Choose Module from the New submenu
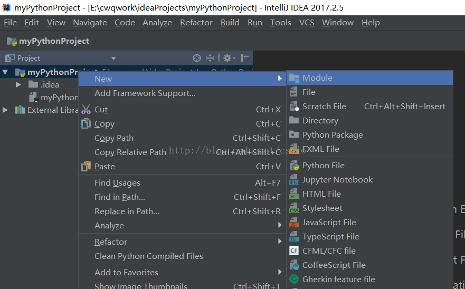Viewport: 465px width, 289px height. 317,78
